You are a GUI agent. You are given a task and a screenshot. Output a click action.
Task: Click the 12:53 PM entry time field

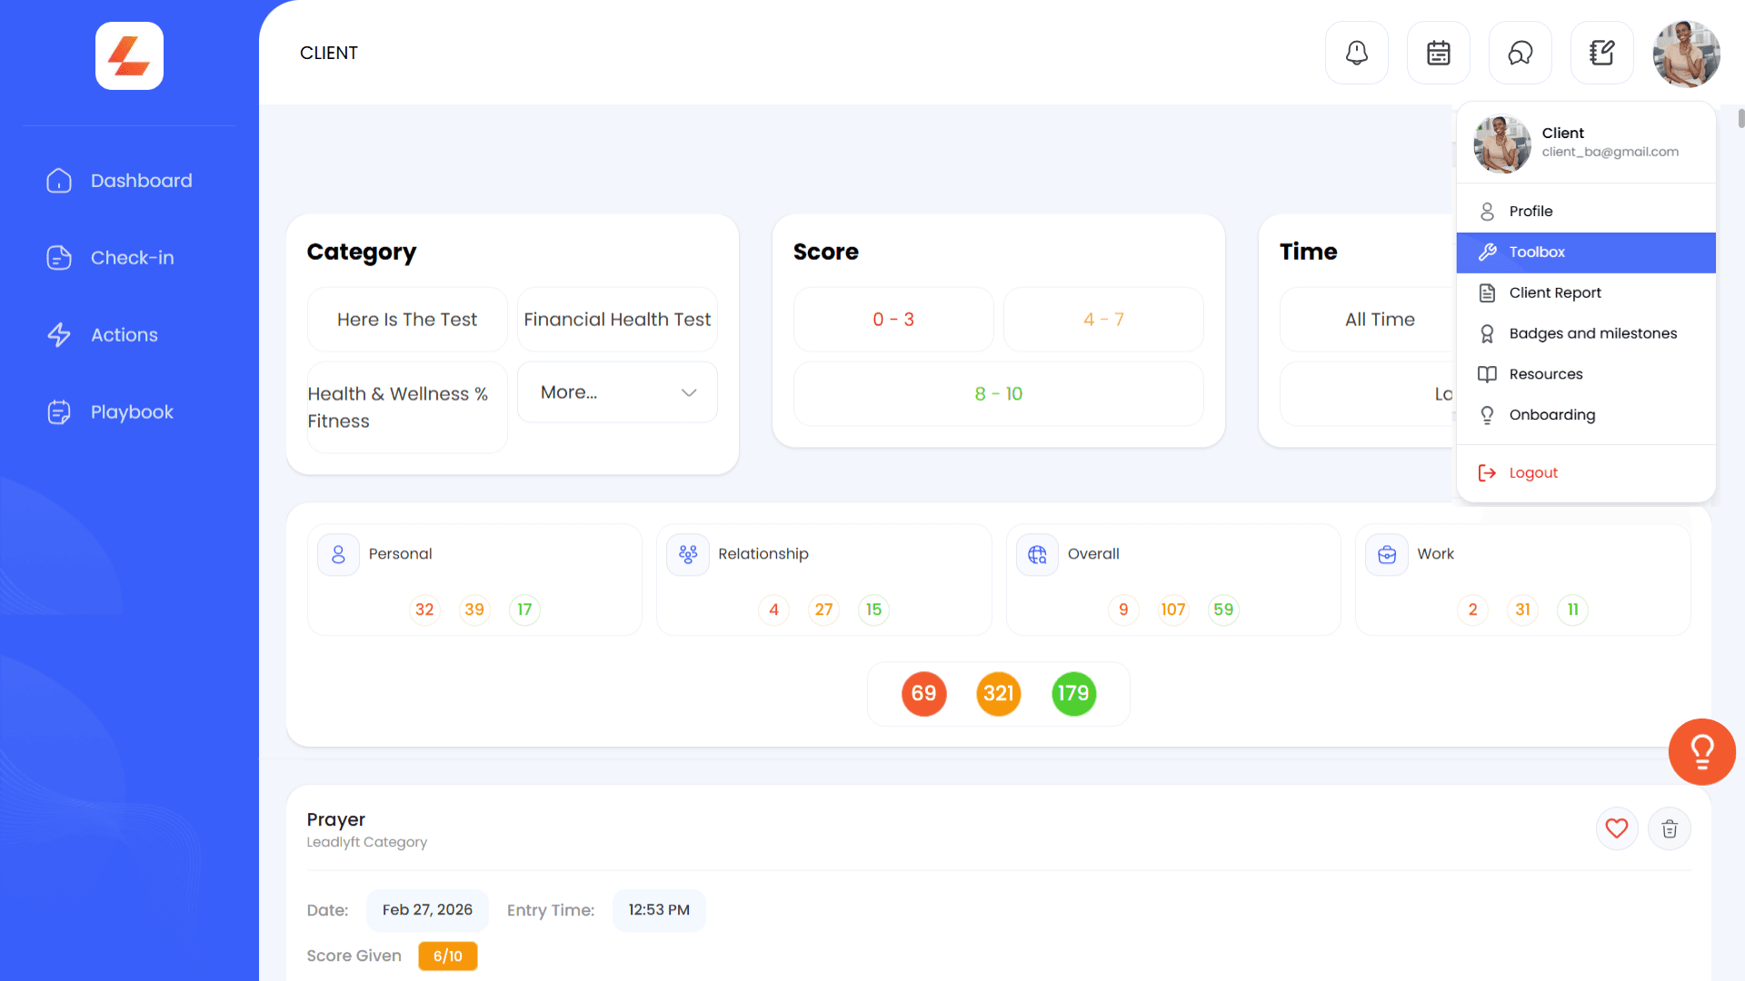(x=659, y=910)
